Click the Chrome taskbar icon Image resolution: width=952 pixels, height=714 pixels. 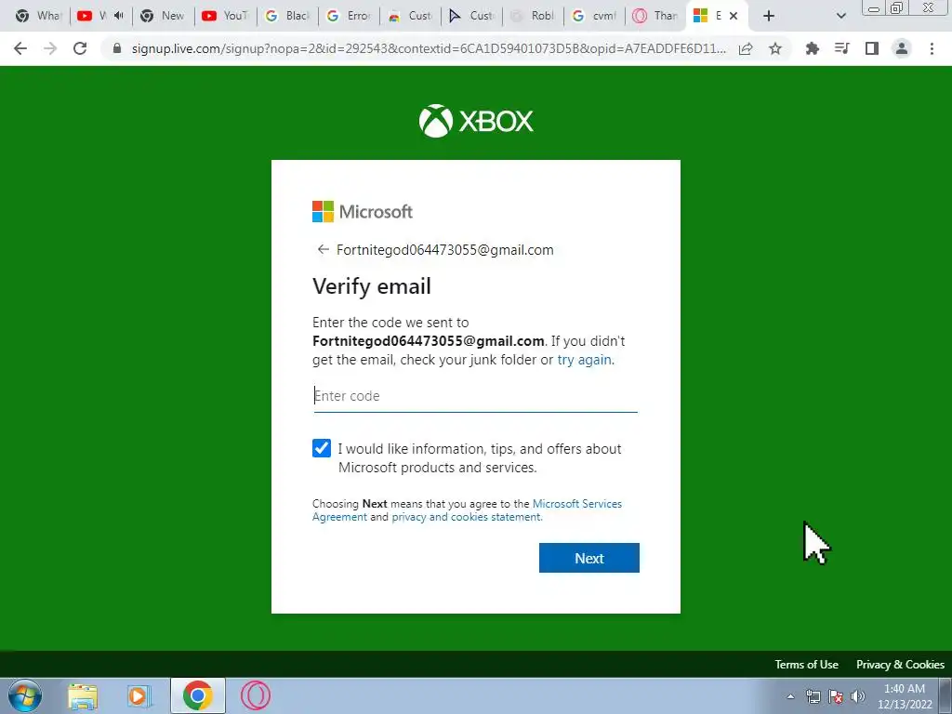click(x=197, y=695)
